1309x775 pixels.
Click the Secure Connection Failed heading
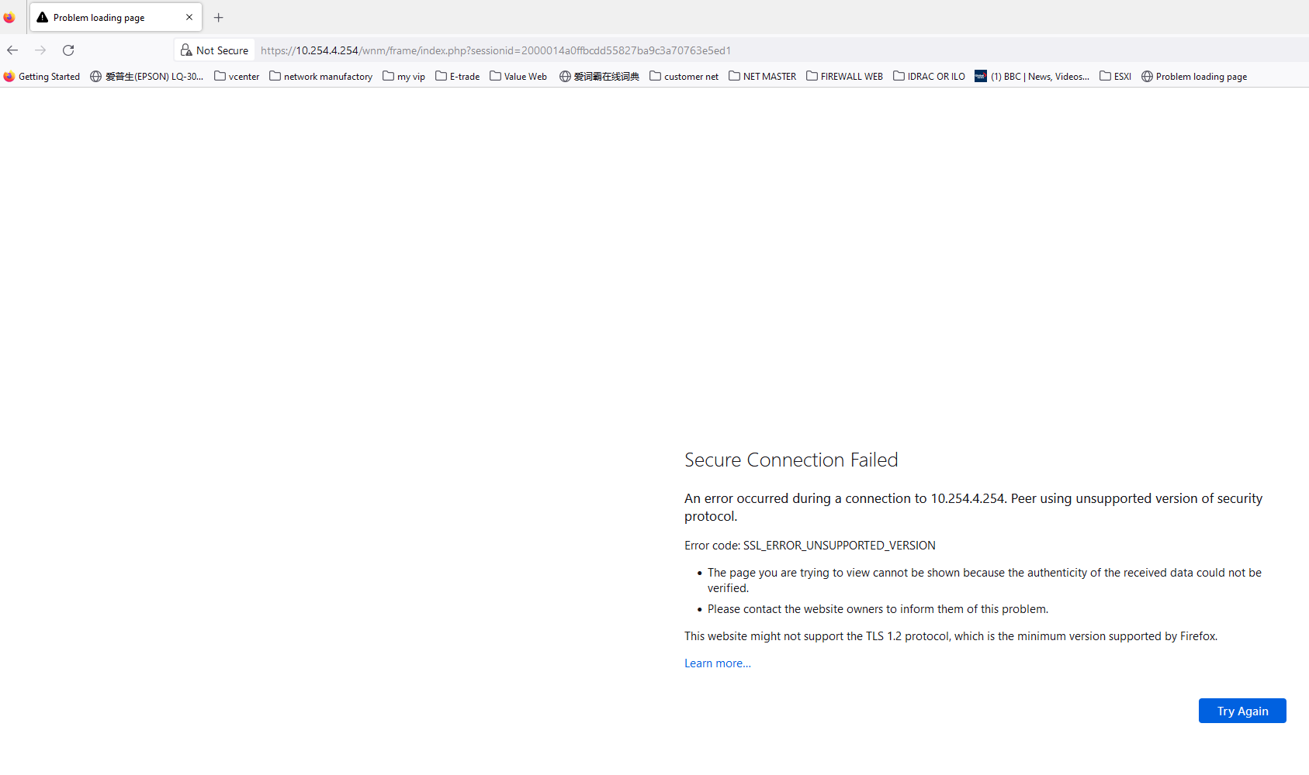tap(791, 460)
